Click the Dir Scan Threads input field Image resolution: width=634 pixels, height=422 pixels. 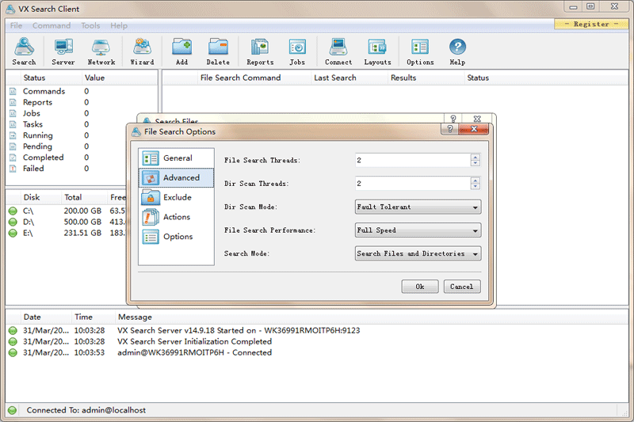(413, 184)
